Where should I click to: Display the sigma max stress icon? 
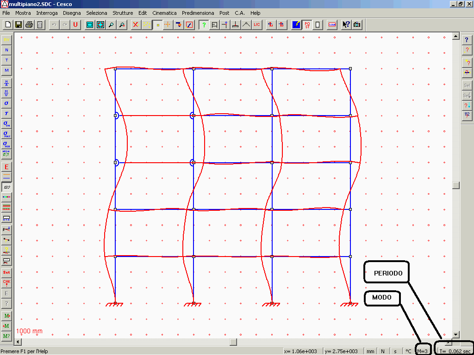[6, 134]
